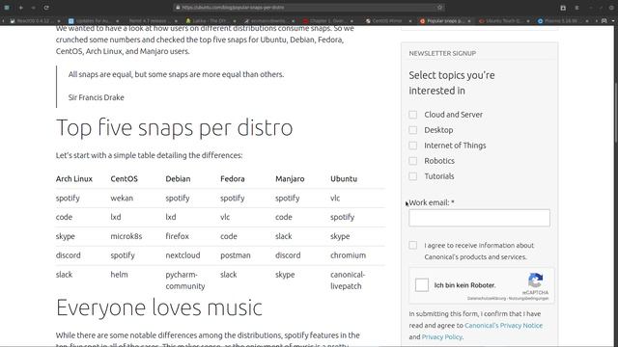Click the 'nextcloud' table cell
This screenshot has height=347, width=618.
[x=183, y=254]
